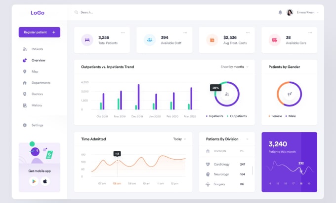The width and height of the screenshot is (336, 203).
Task: Click the Google Play store icon
Action: (x=34, y=181)
